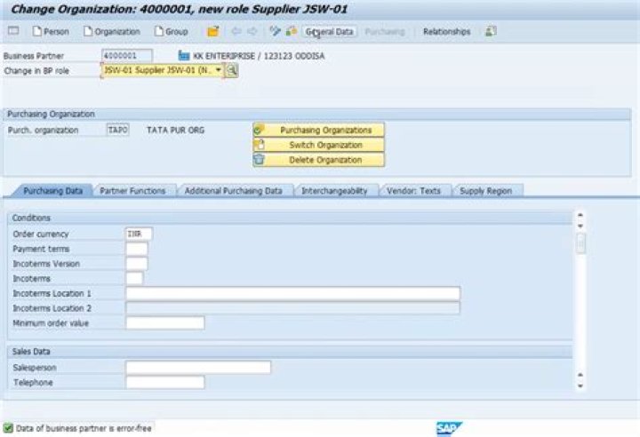Open the Relationships toolbar button

coord(446,32)
